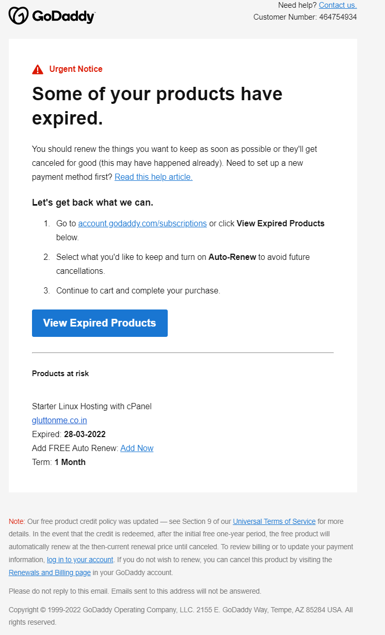Click Read this help article link

(x=153, y=177)
